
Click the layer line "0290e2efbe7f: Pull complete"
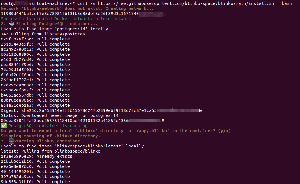click(x=35, y=90)
